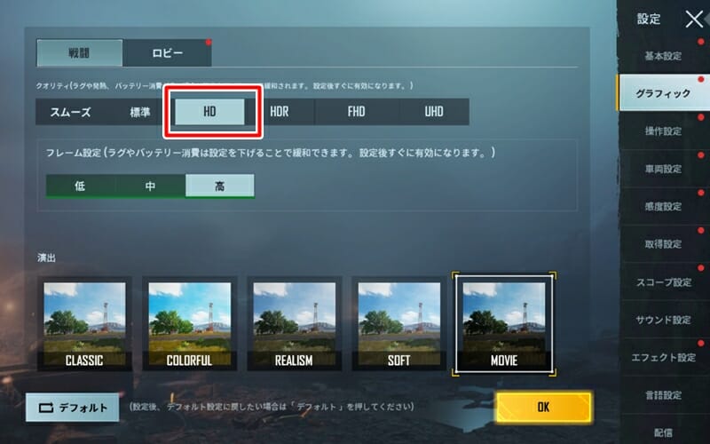Open サウンド設定 in the sidebar
710x444 pixels.
point(663,320)
